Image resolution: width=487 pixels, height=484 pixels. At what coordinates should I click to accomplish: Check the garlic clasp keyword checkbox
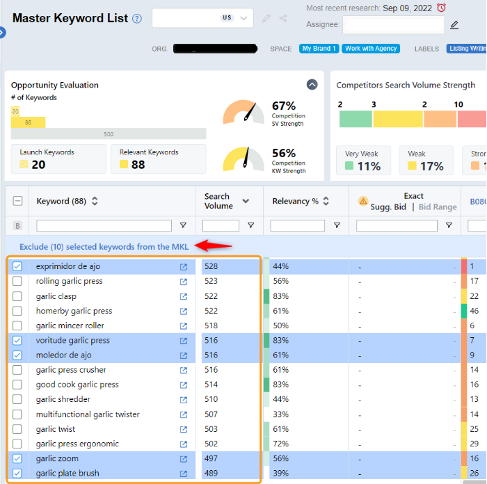pos(17,296)
